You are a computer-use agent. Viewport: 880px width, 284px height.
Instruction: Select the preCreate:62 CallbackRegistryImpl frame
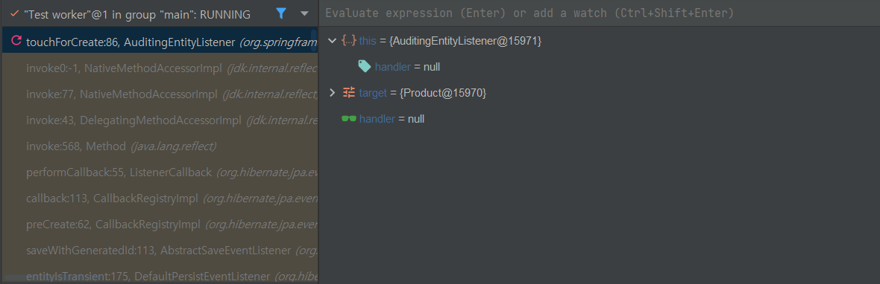point(160,225)
